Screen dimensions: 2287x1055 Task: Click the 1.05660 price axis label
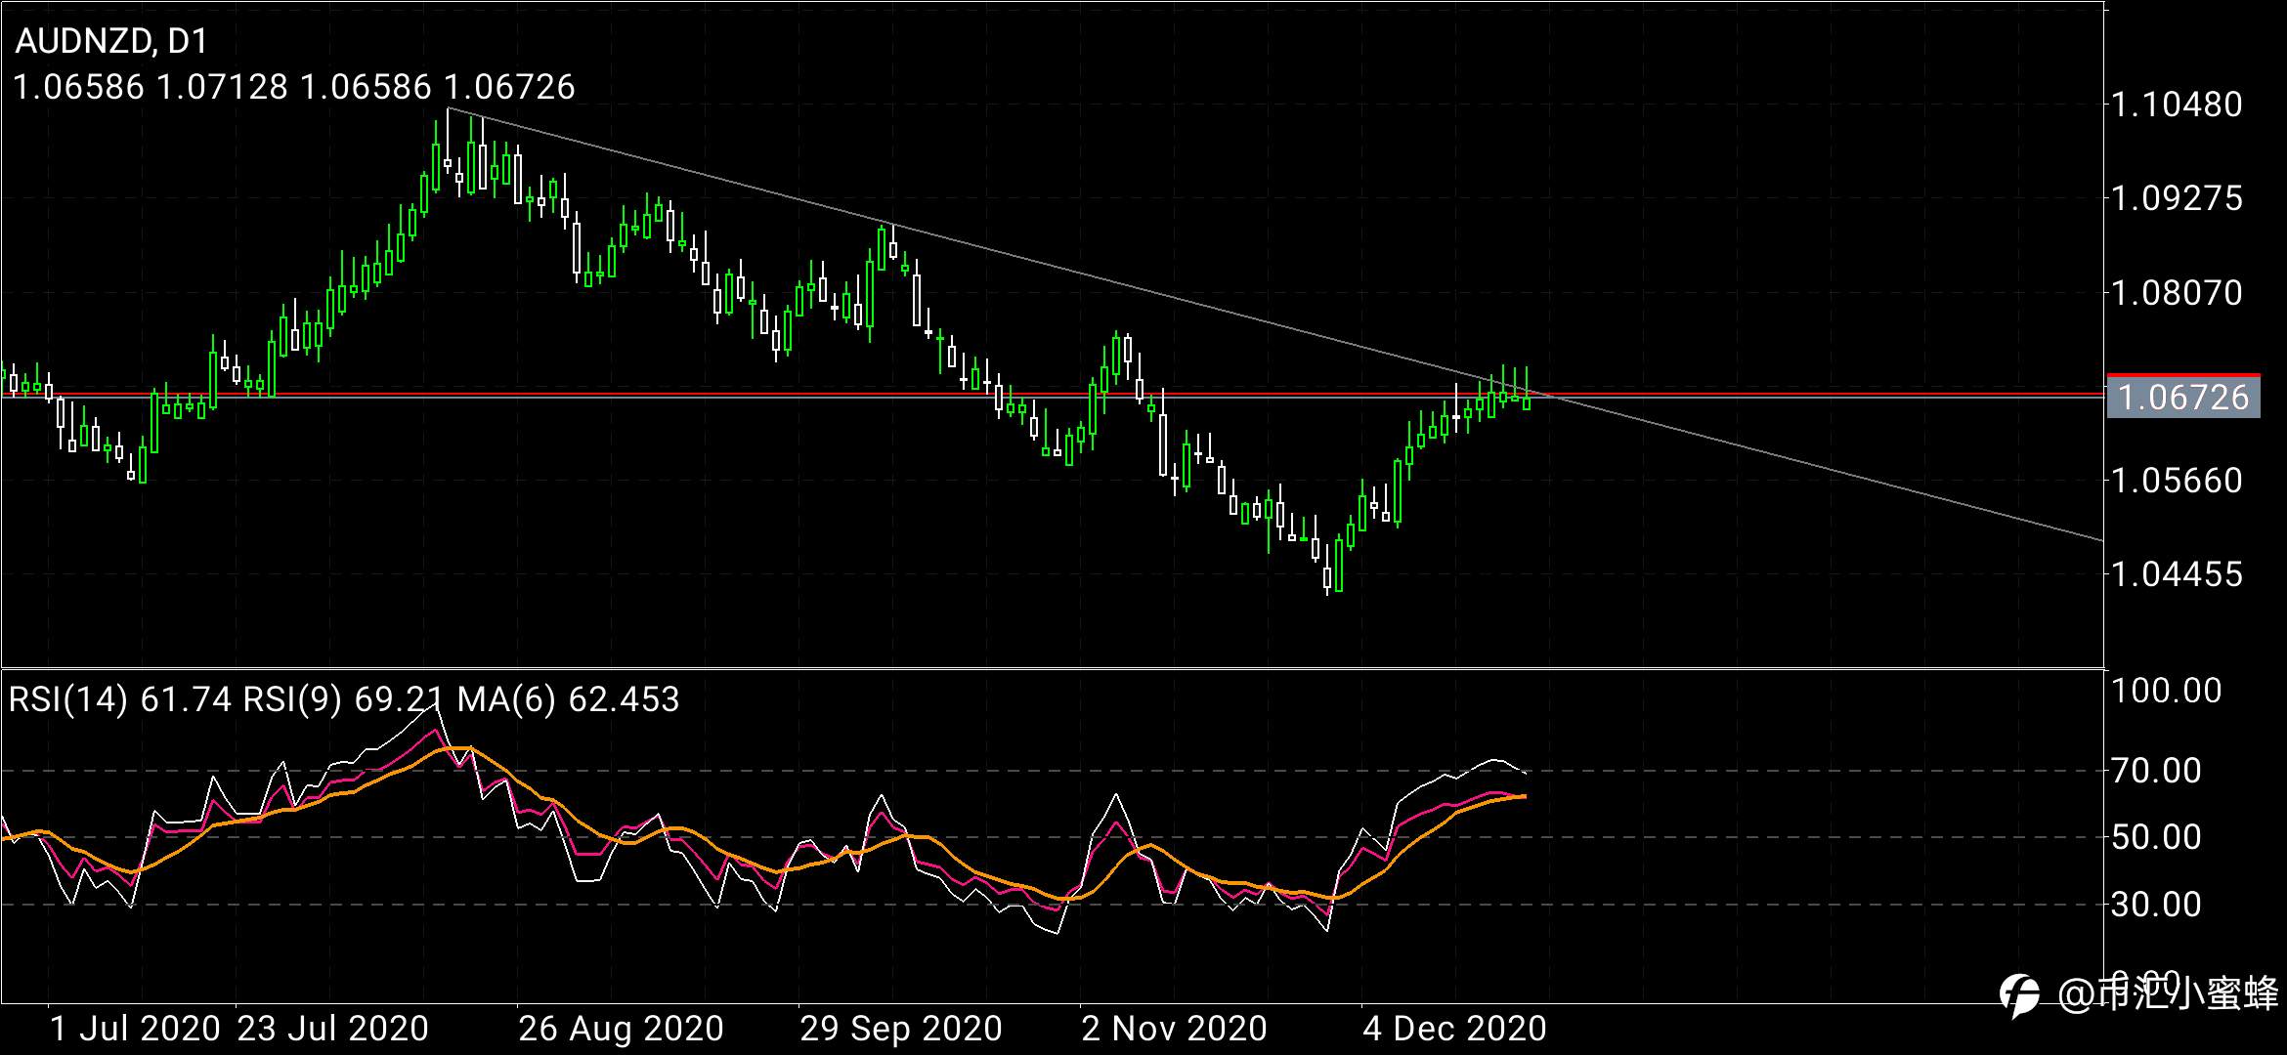pos(2177,480)
